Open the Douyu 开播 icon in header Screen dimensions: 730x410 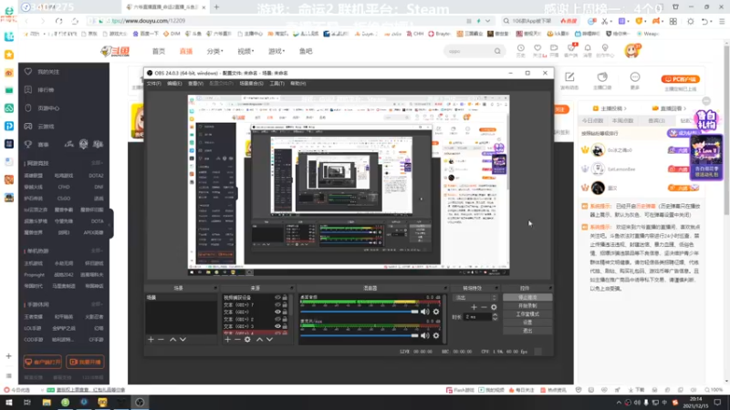554,50
